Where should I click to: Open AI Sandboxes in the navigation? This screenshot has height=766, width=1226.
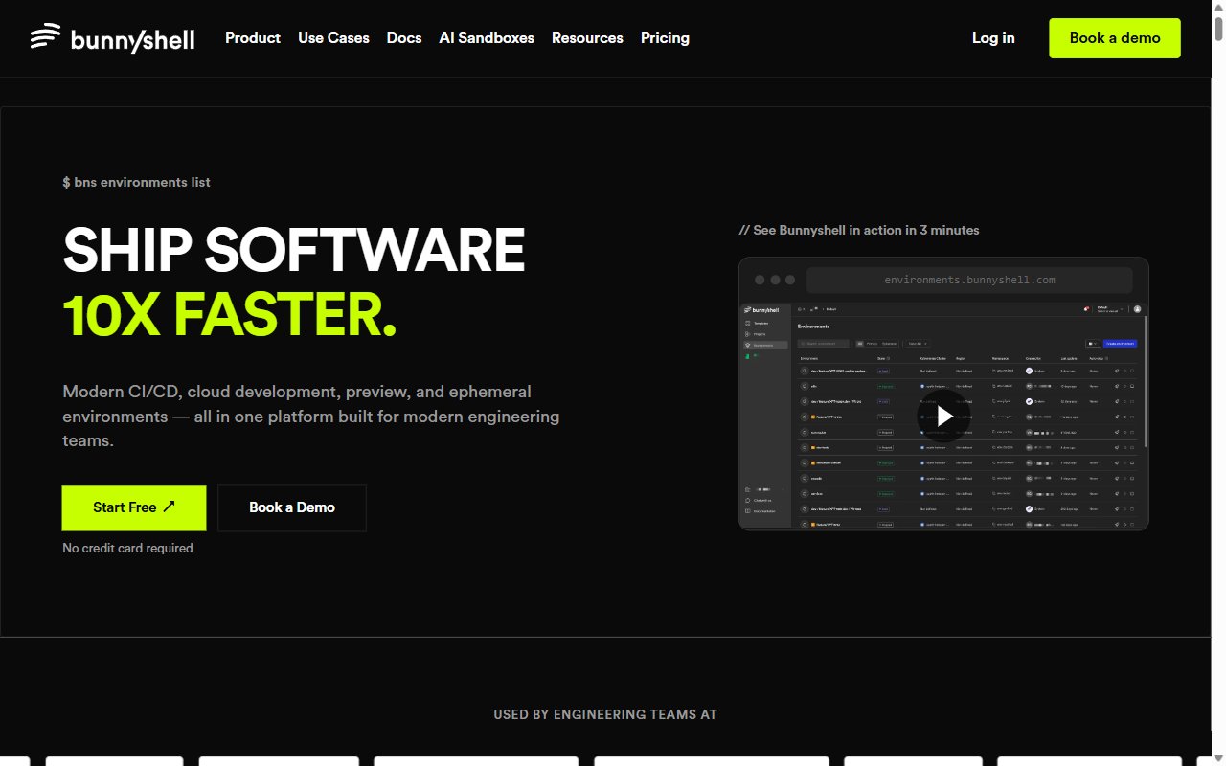(x=487, y=38)
